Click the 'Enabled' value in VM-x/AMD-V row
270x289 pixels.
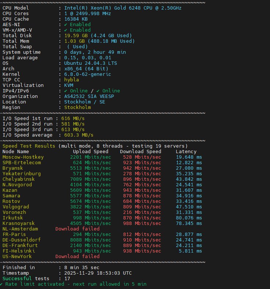80,30
